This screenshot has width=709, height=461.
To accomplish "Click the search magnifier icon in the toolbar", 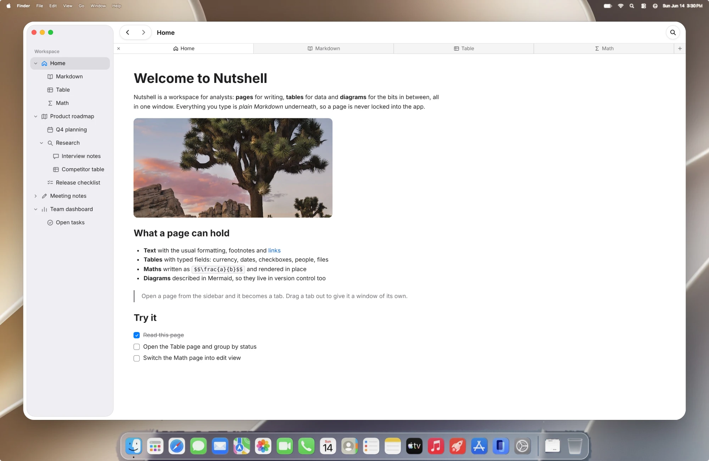I will (672, 33).
